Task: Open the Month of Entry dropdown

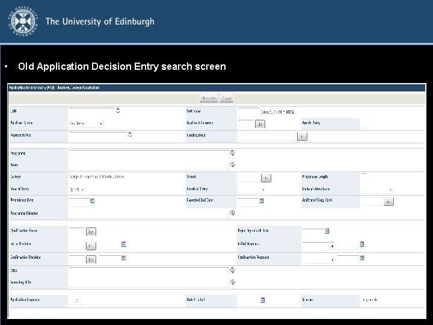Action: 251,190
